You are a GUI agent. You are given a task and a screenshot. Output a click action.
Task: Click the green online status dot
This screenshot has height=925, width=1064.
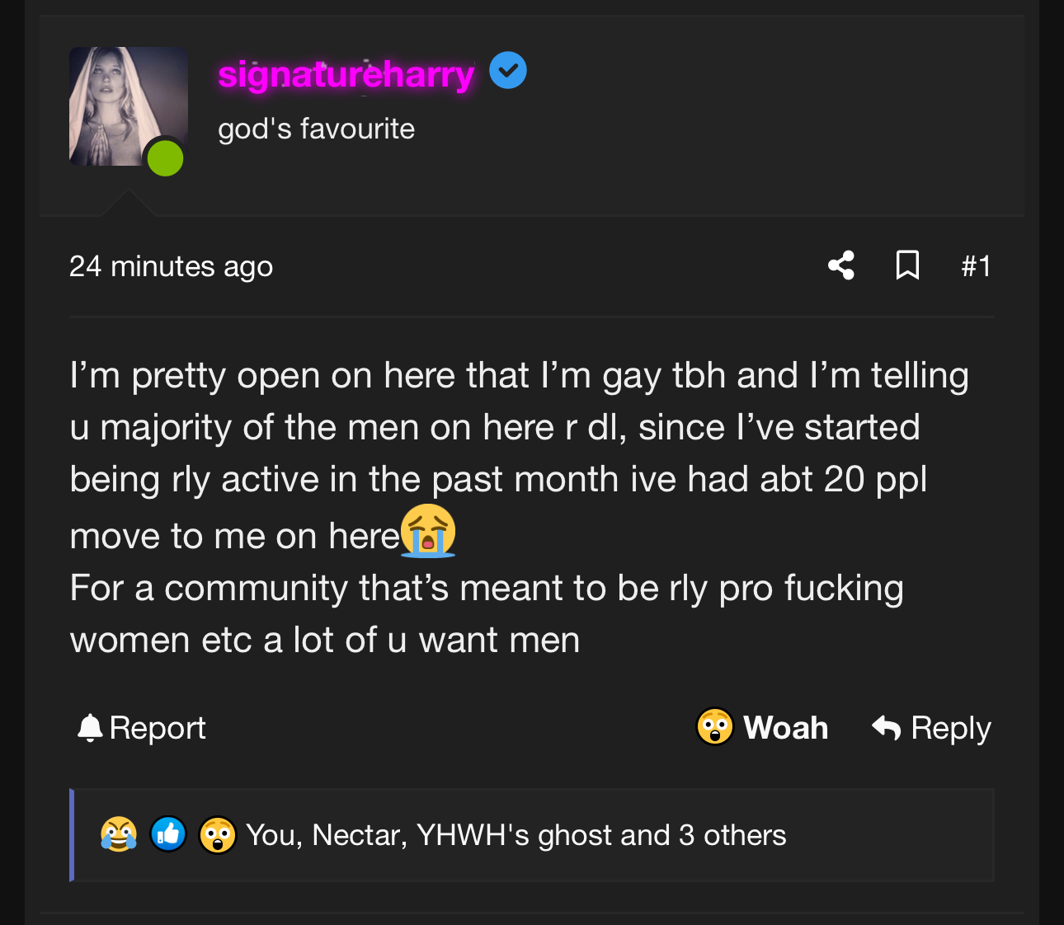coord(165,157)
